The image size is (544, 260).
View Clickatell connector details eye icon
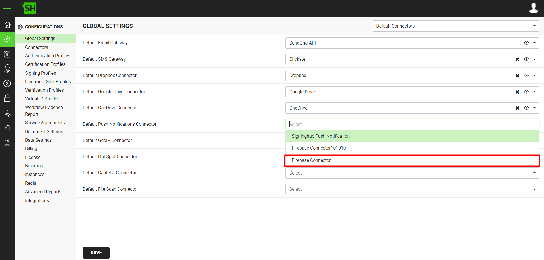point(526,59)
